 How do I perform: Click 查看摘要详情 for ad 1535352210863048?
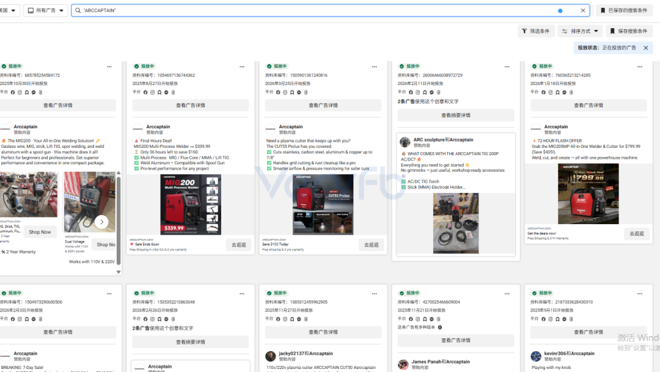click(x=190, y=342)
